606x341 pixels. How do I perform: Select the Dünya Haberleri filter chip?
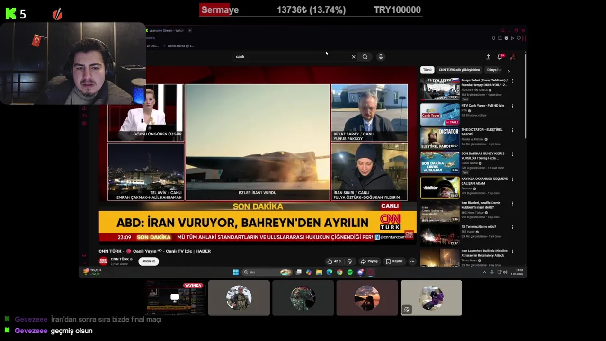point(494,70)
